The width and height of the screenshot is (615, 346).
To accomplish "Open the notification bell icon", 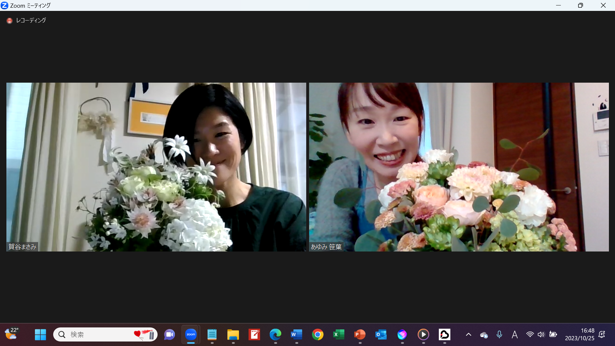I will [x=602, y=334].
